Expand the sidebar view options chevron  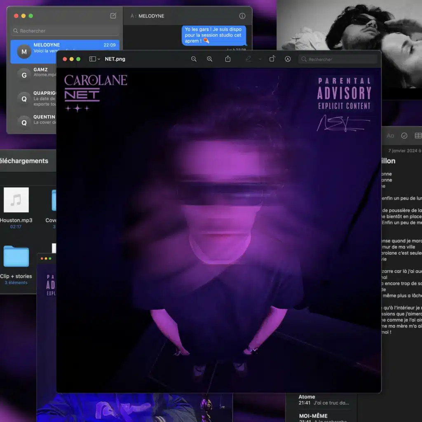tap(99, 59)
